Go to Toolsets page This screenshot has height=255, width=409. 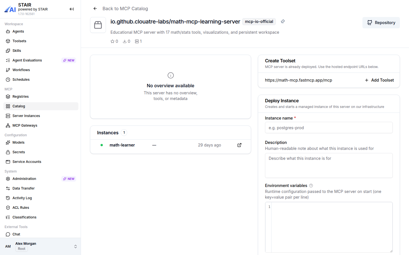(x=41, y=41)
